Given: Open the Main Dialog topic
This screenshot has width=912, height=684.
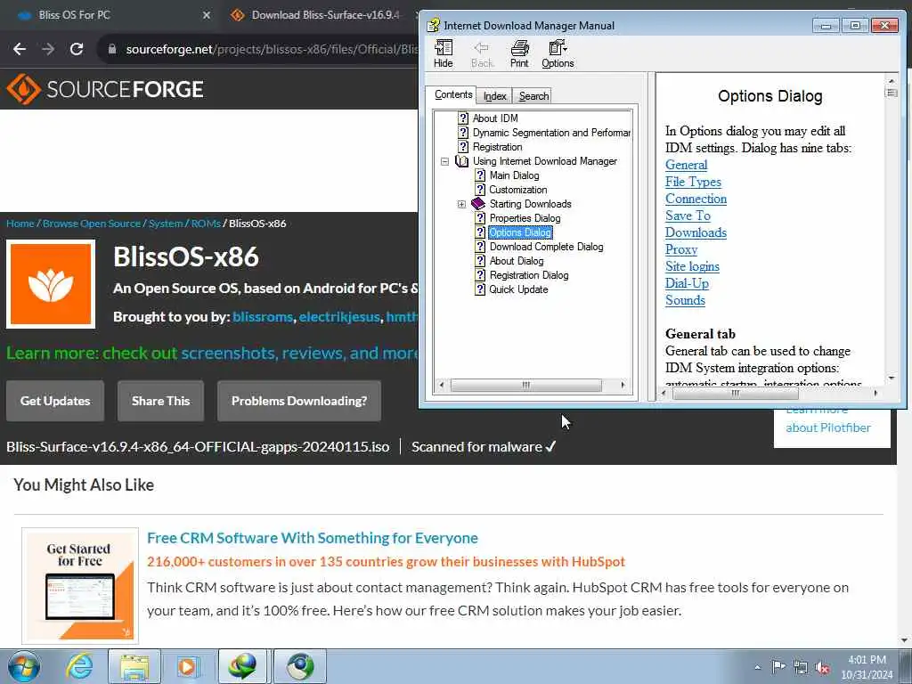Looking at the screenshot, I should coord(514,175).
